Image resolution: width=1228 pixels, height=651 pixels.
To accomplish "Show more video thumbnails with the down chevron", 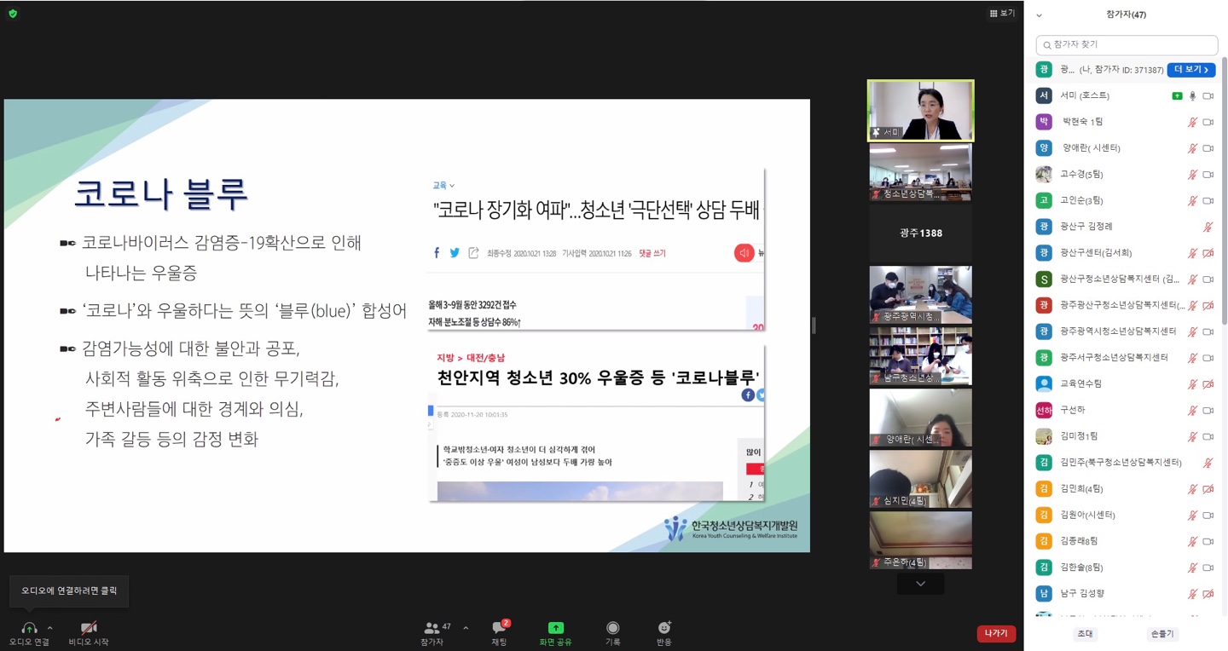I will 920,584.
